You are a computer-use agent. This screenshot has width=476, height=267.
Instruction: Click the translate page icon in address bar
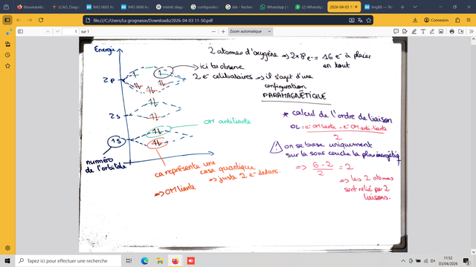360,20
